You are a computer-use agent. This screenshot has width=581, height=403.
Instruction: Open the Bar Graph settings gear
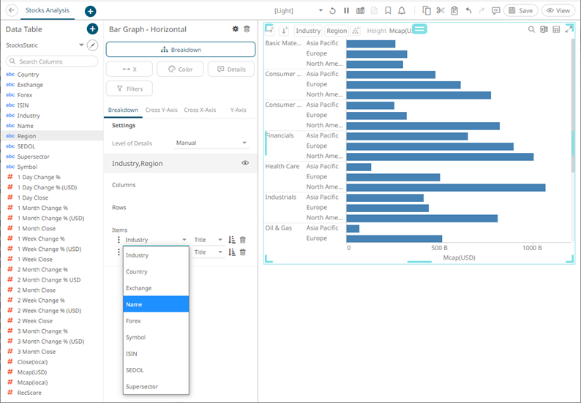point(235,29)
